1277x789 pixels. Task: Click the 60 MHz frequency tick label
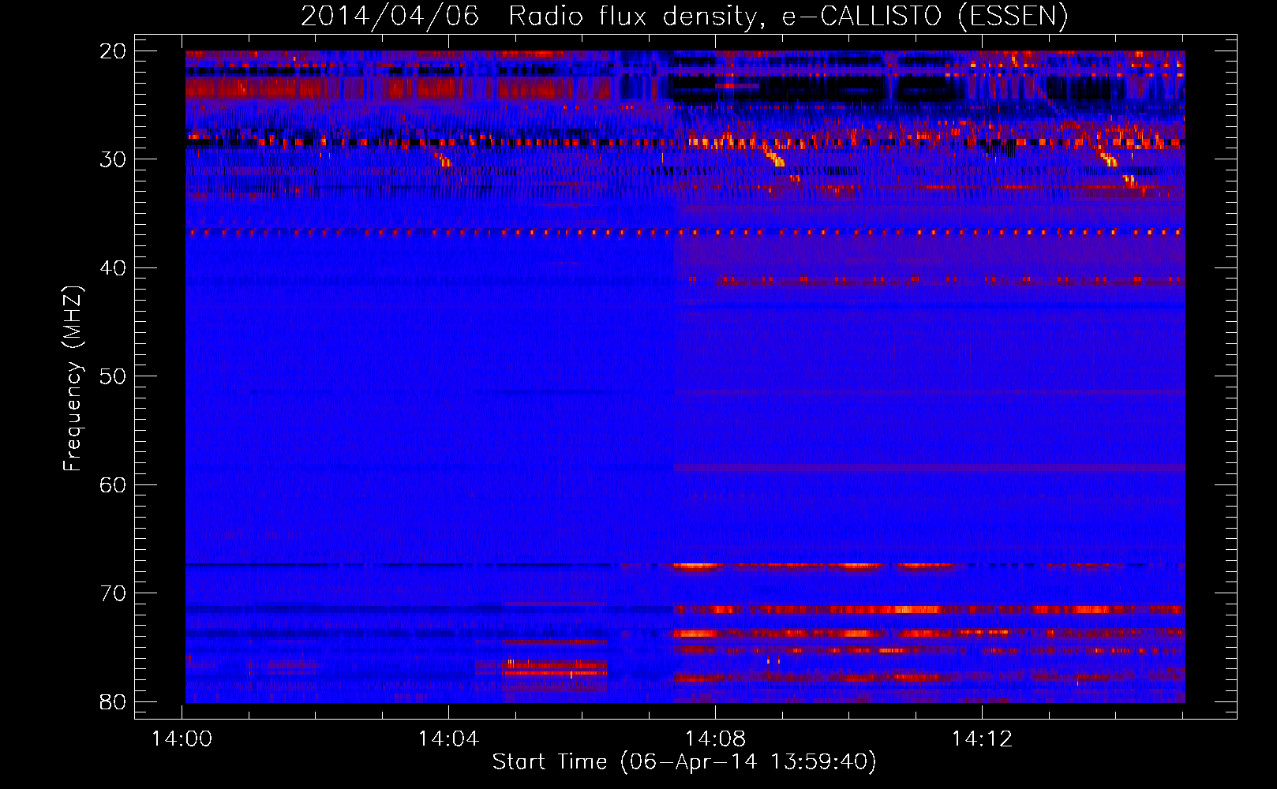[113, 484]
